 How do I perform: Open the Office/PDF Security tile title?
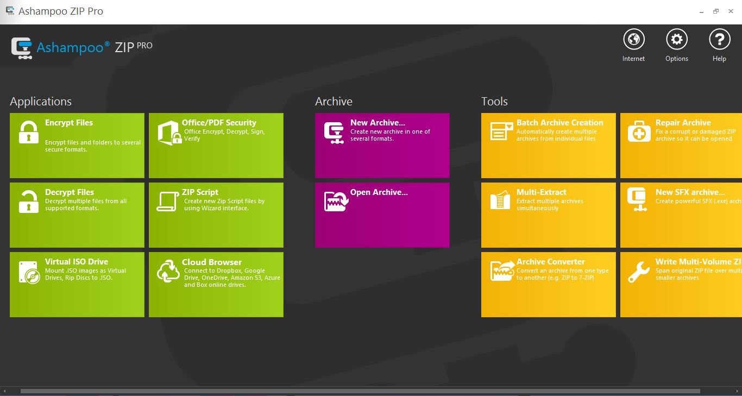pyautogui.click(x=219, y=123)
